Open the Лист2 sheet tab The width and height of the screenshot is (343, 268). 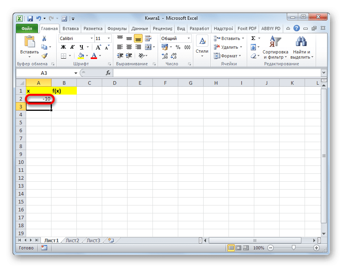pyautogui.click(x=72, y=240)
